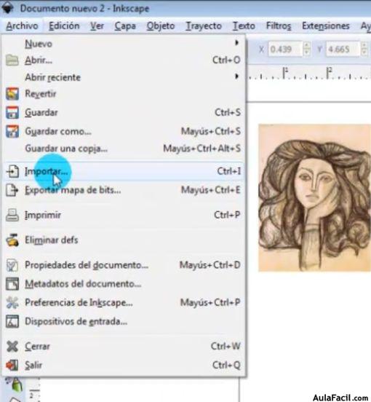Click the Metadatos del documento icon

click(x=12, y=284)
